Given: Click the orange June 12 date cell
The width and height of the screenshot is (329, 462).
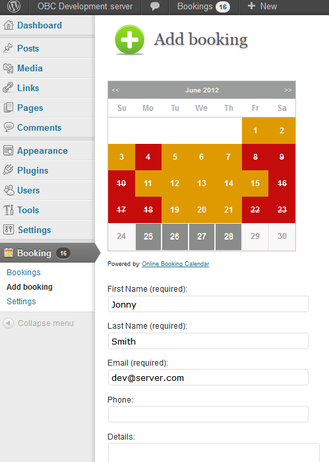Looking at the screenshot, I should (175, 183).
